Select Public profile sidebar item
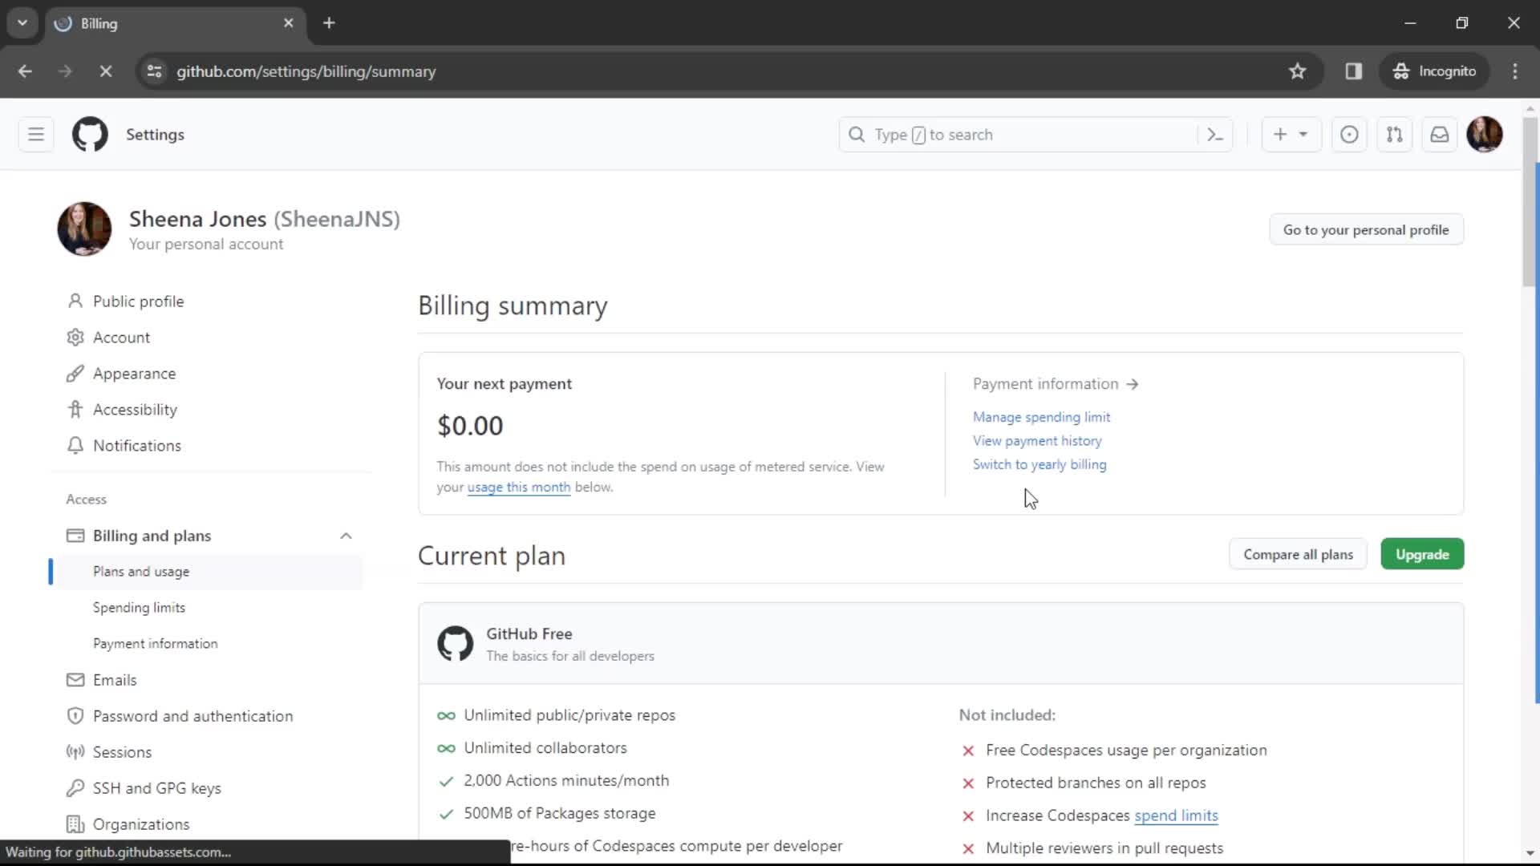Screen dimensions: 1540x866 tap(139, 301)
